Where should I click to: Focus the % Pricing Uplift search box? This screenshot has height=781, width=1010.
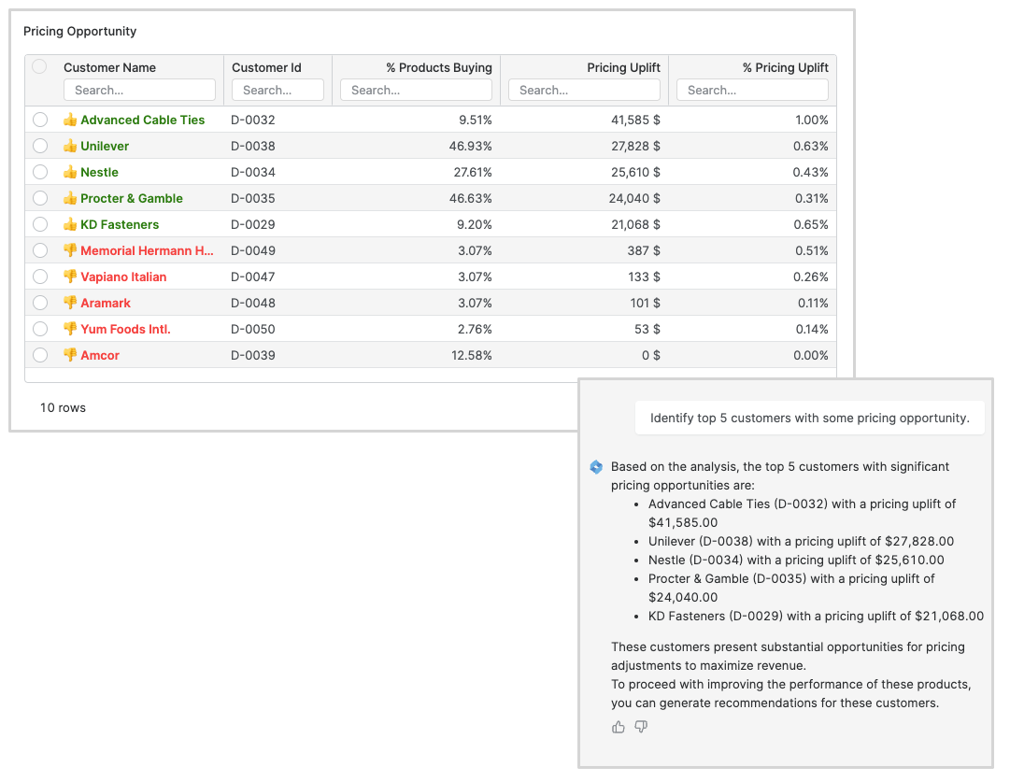click(x=752, y=90)
